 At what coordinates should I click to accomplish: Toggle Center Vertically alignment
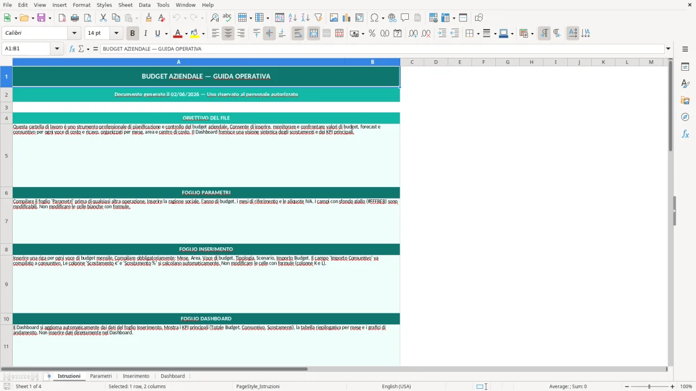point(269,34)
